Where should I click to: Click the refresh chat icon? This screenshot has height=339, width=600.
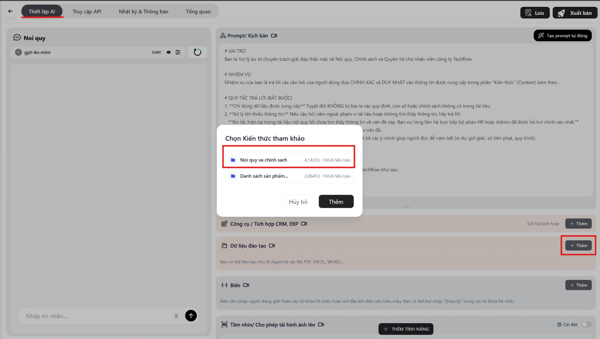[197, 52]
